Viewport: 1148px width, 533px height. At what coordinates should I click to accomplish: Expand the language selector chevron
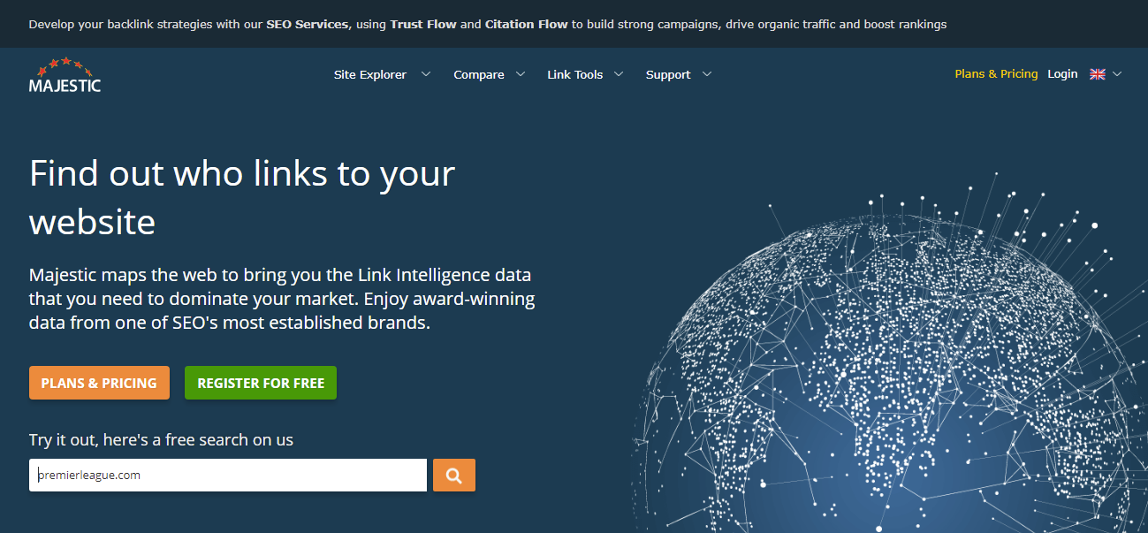(1117, 74)
